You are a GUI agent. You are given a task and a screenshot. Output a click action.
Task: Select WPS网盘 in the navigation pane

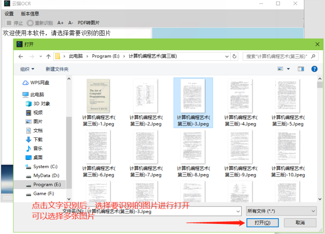coord(36,83)
